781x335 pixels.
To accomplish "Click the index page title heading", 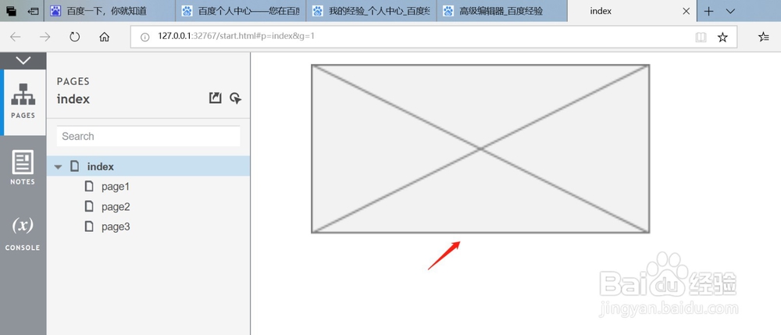I will pyautogui.click(x=73, y=99).
